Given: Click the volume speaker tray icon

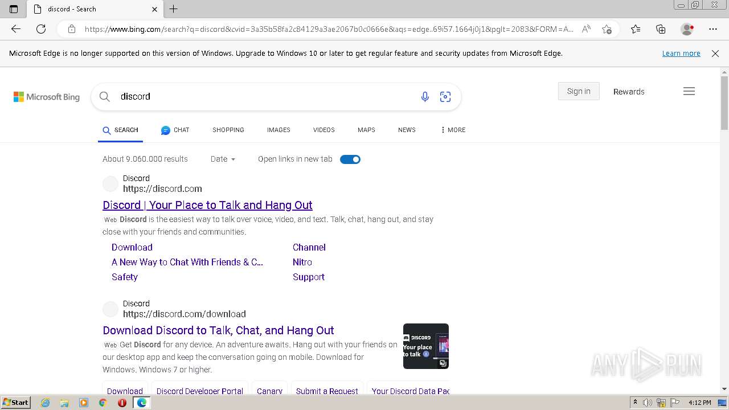Looking at the screenshot, I should (648, 403).
